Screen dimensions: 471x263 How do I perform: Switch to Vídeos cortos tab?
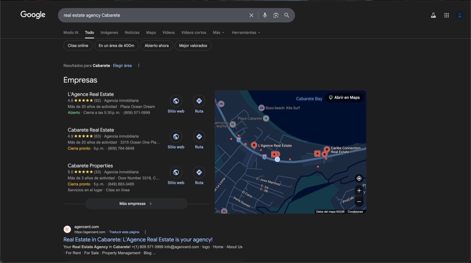point(194,33)
